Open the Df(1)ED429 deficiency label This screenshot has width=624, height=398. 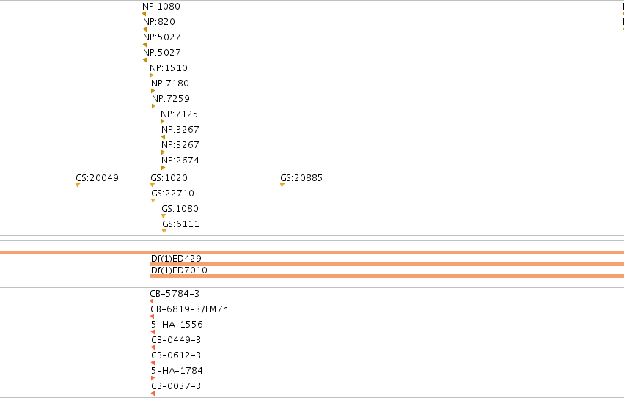tap(176, 258)
